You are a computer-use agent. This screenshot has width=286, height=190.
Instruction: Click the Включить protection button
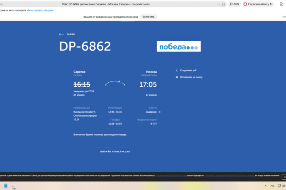point(148,17)
